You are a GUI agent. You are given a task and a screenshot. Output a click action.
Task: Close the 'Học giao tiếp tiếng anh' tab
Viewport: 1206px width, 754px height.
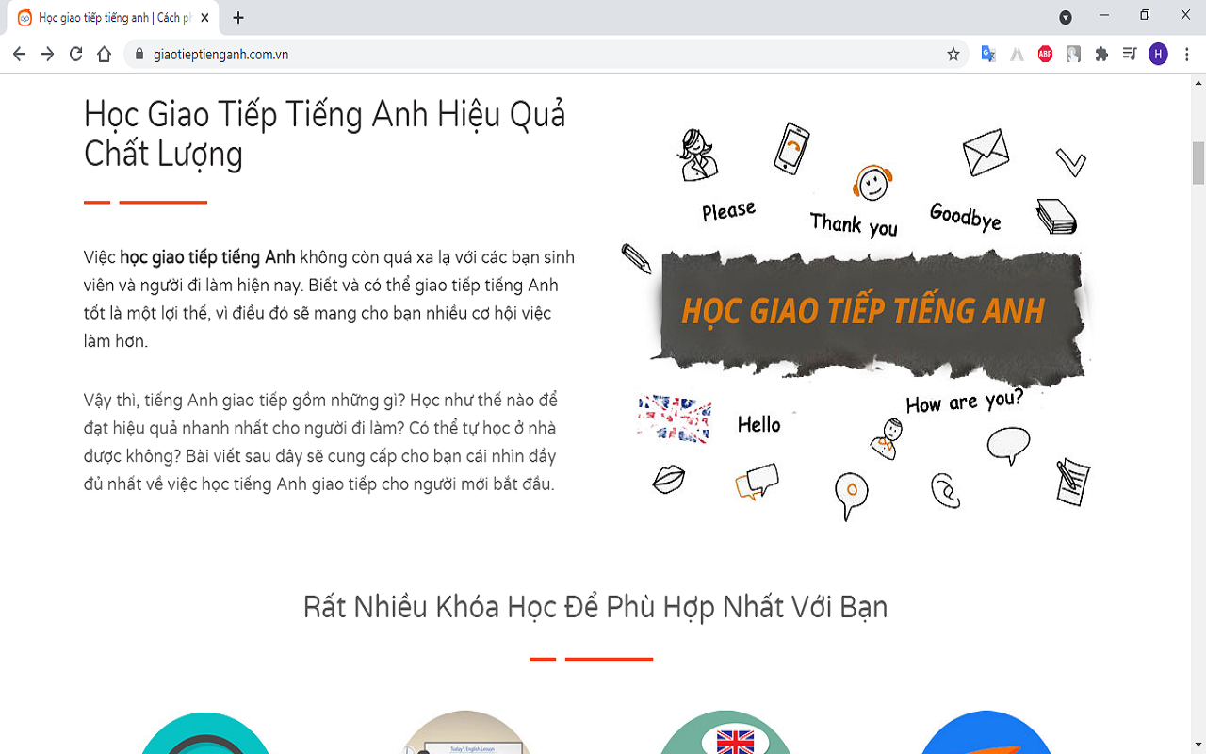coord(205,18)
